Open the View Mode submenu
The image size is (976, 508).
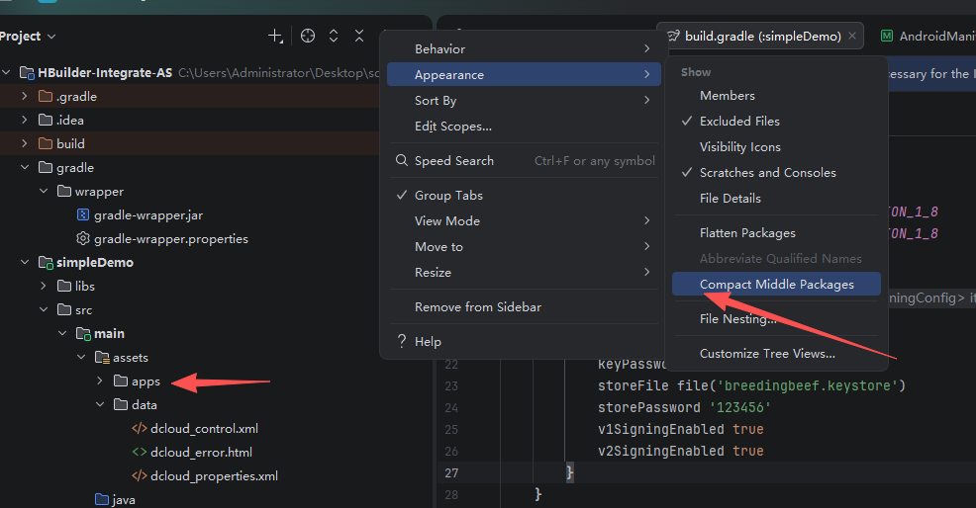[x=523, y=220]
